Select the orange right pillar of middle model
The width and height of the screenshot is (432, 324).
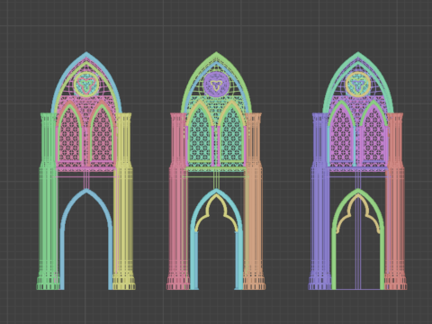(x=255, y=201)
